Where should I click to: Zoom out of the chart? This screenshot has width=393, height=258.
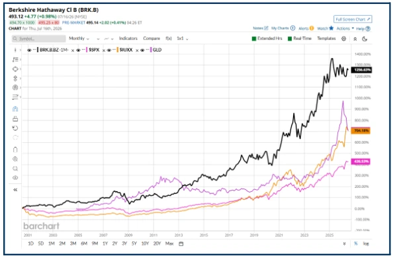click(x=15, y=169)
